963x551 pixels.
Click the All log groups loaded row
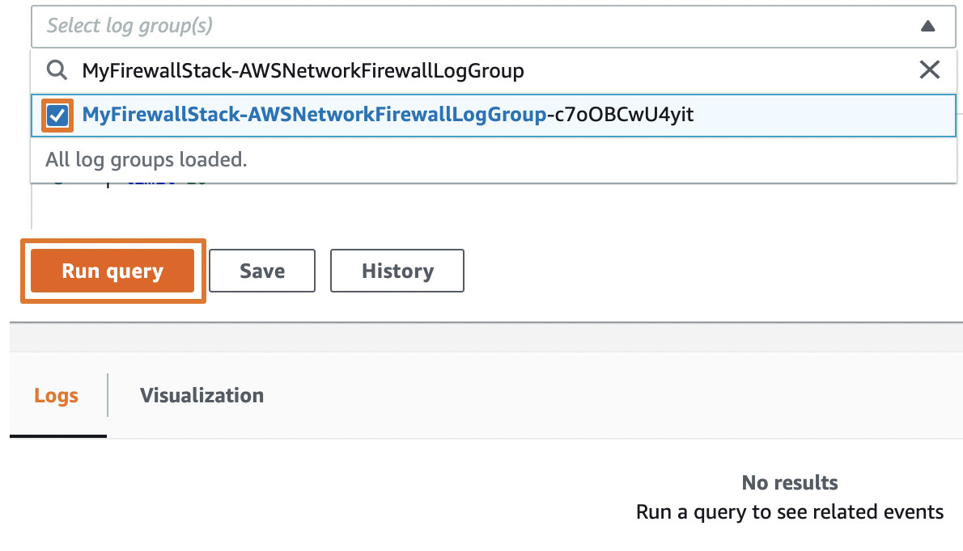(x=146, y=159)
